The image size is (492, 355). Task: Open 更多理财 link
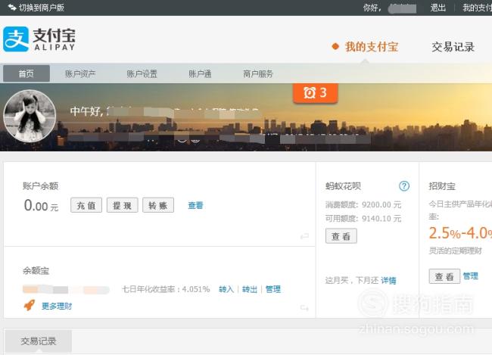(x=57, y=306)
